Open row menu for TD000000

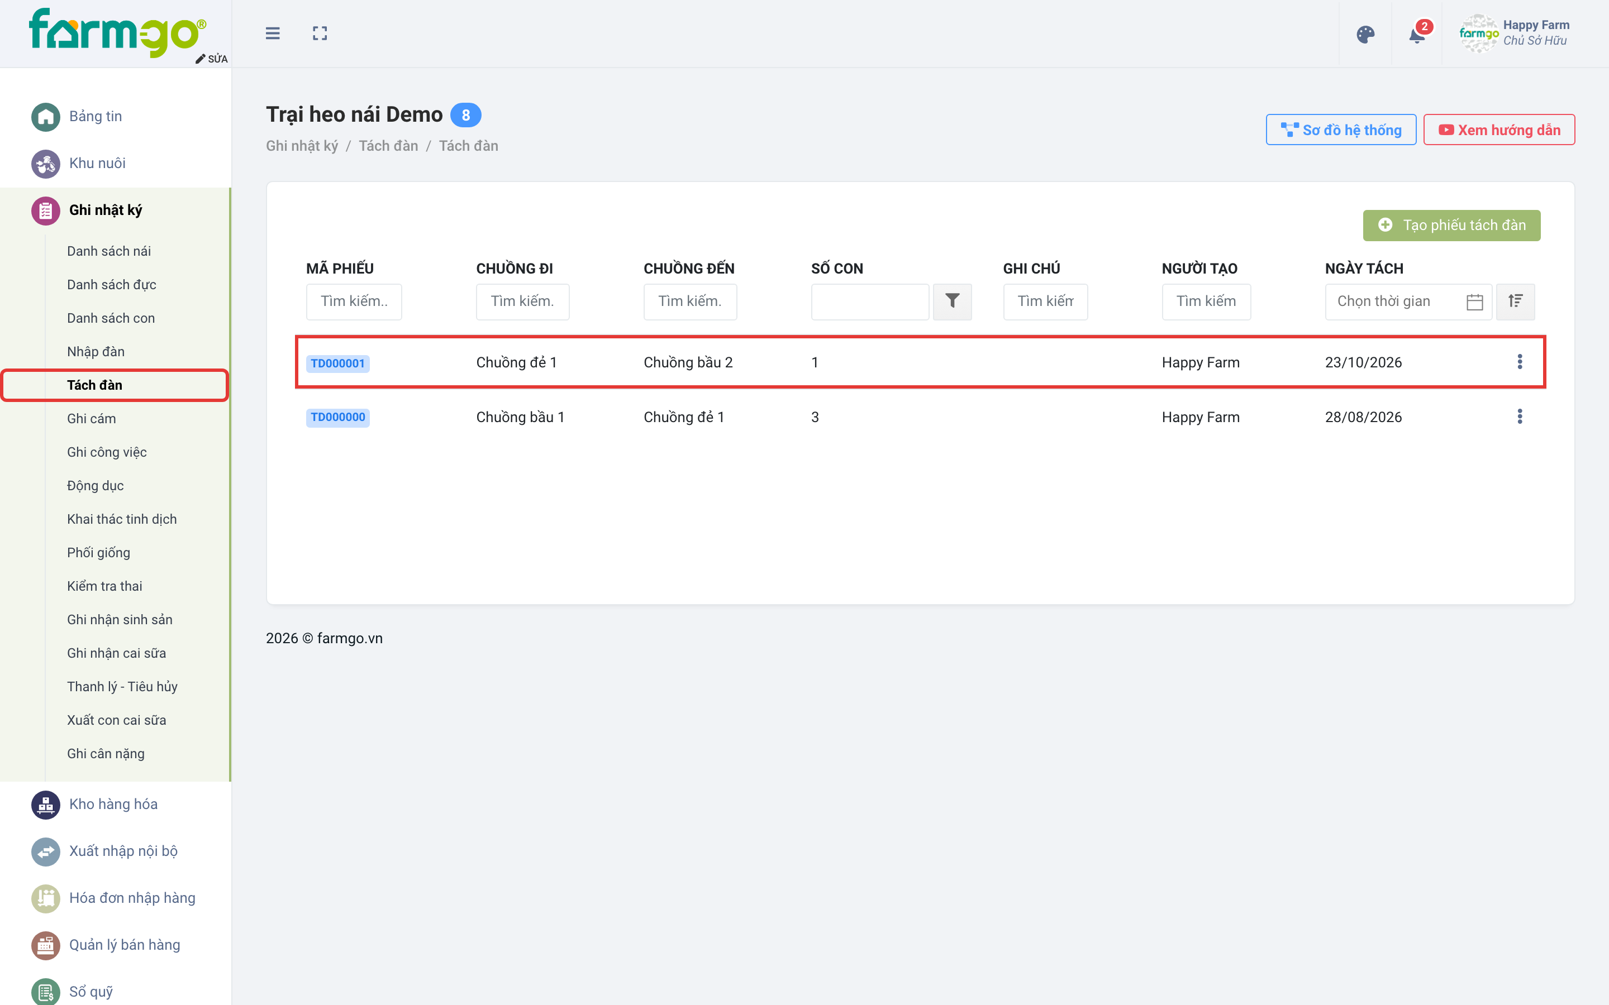(x=1519, y=417)
